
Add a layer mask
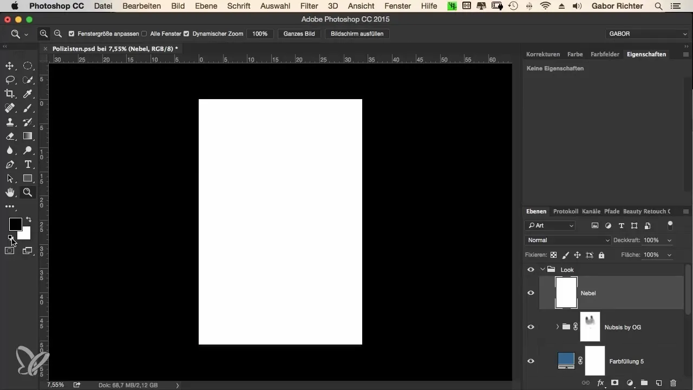tap(615, 383)
